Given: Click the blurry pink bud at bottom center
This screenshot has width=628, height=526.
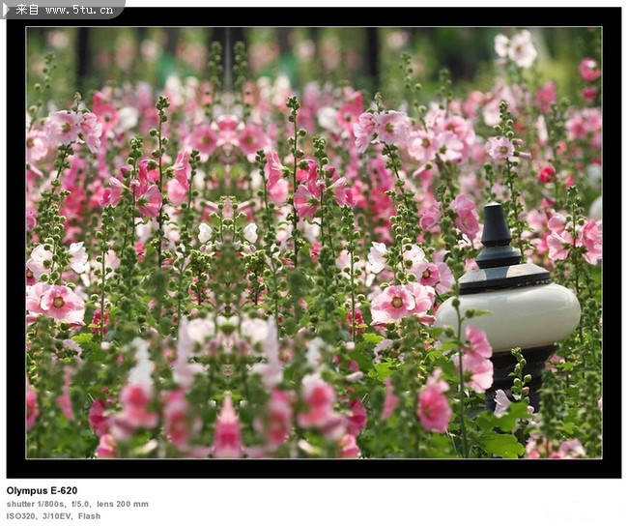Looking at the screenshot, I should (x=227, y=428).
